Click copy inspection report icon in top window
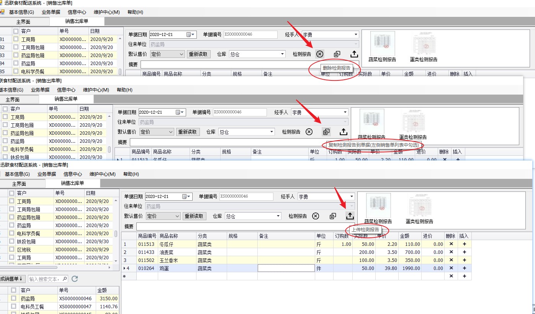The width and height of the screenshot is (535, 314). [337, 54]
